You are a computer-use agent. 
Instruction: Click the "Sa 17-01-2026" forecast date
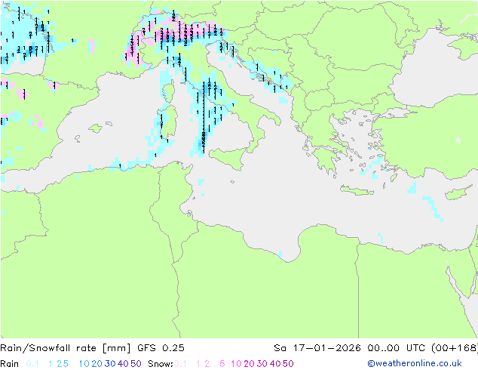(317, 348)
